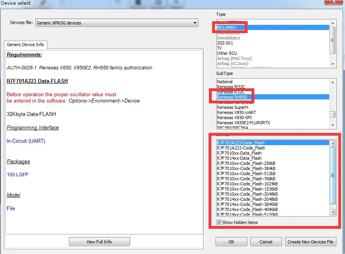Viewport: 345px width, 254px height.
Task: Open the Devices file dropdown
Action: click(117, 22)
